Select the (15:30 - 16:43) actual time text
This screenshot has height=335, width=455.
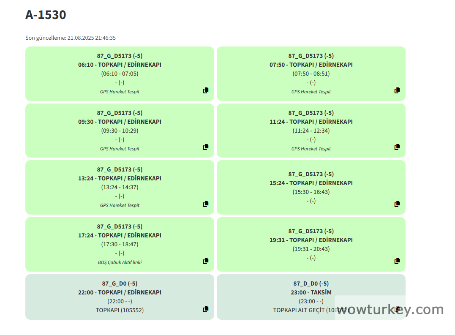[311, 192]
